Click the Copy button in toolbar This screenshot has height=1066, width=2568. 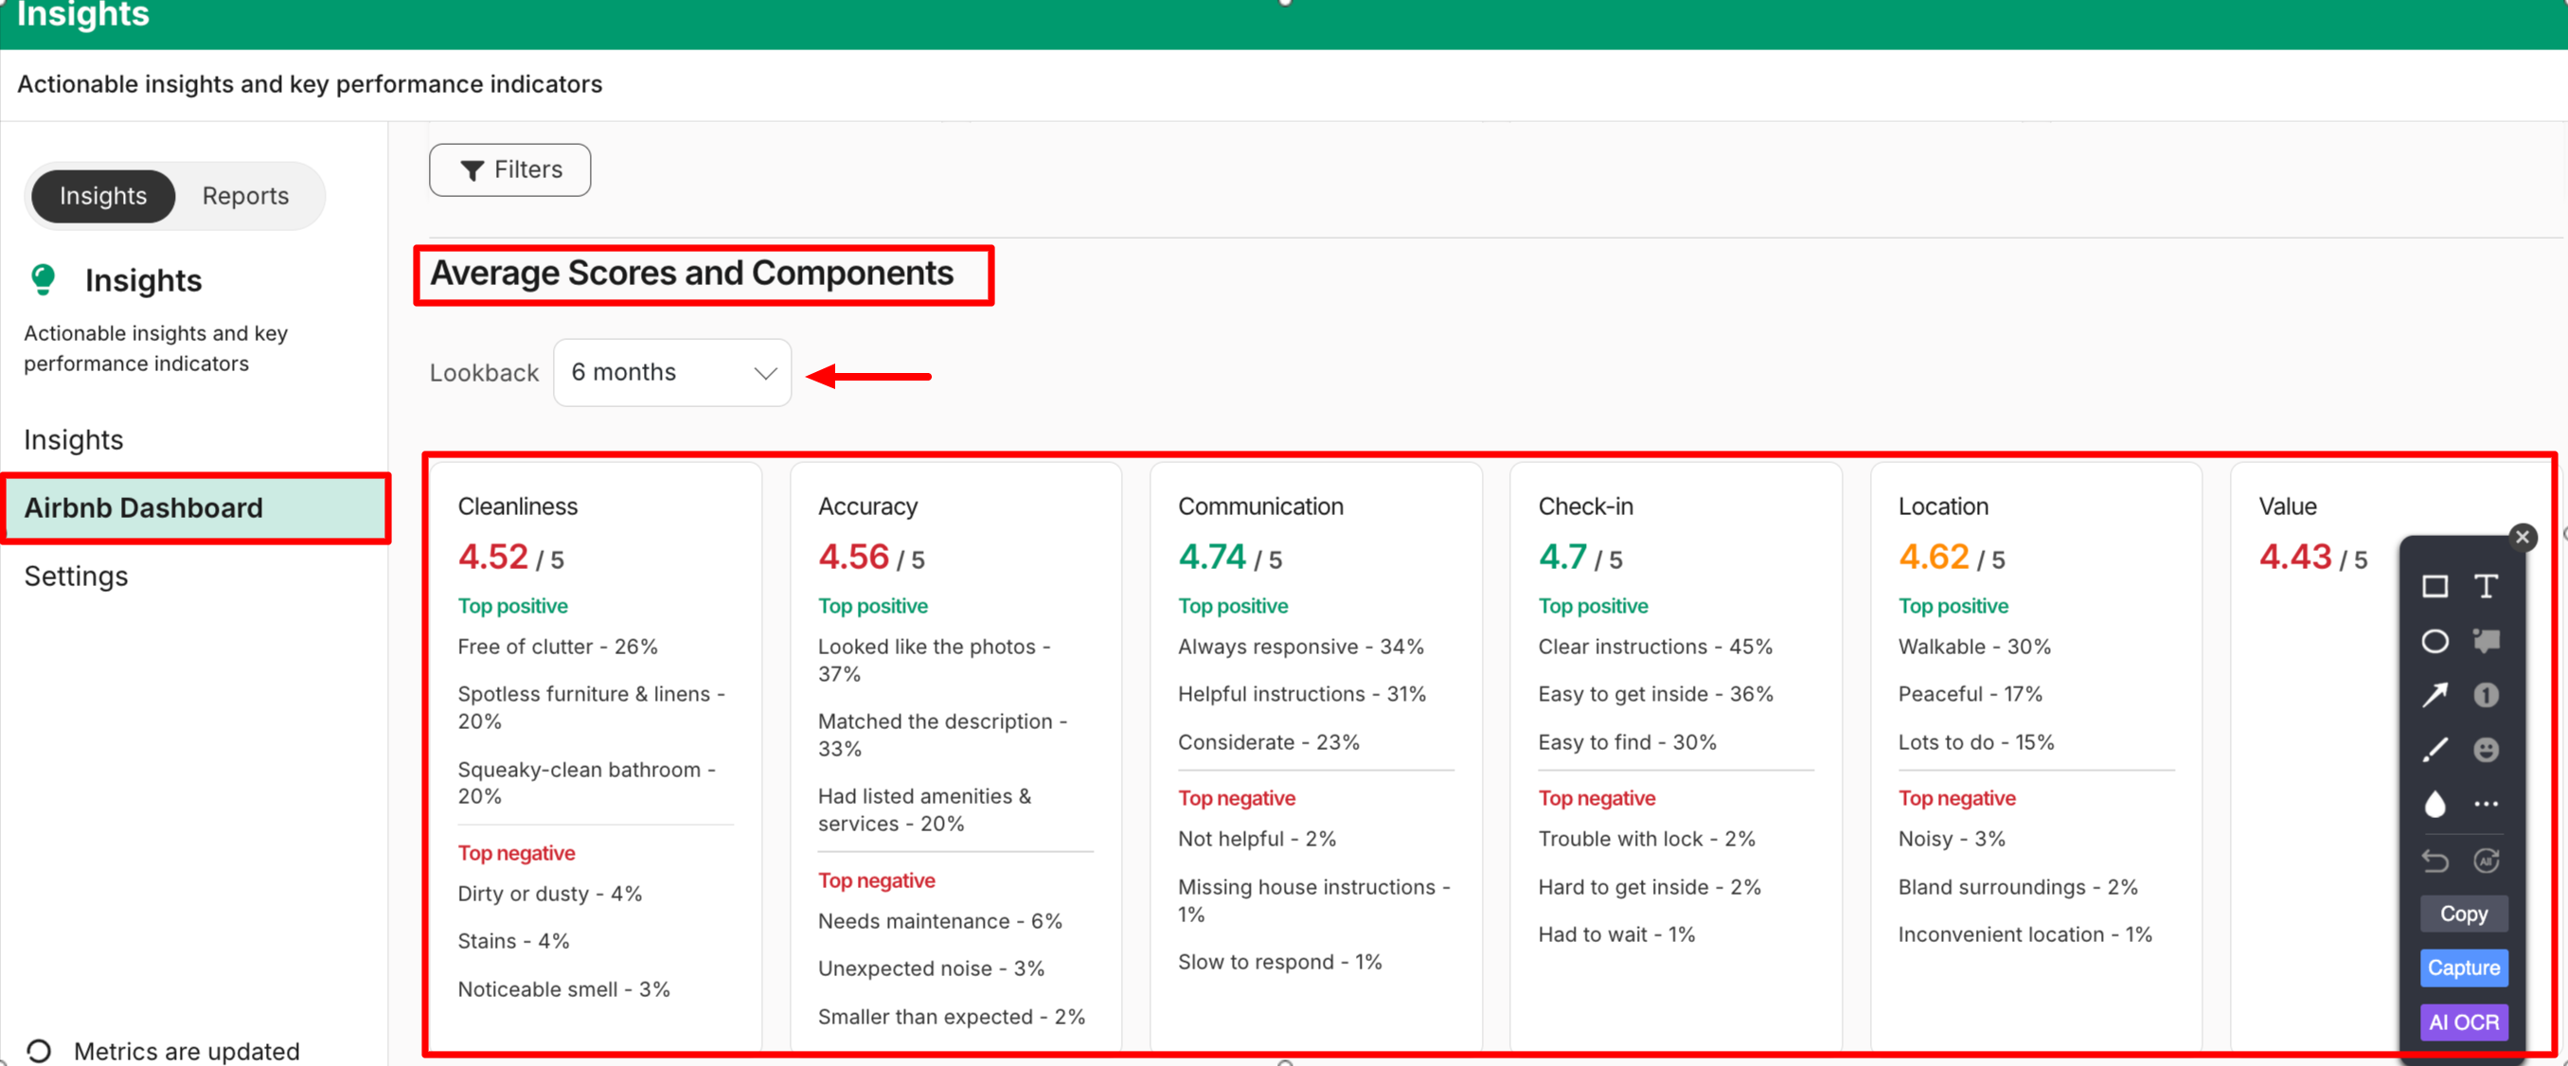pyautogui.click(x=2463, y=914)
